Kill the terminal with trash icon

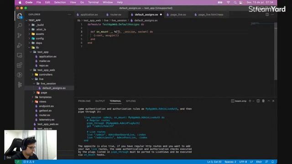click(x=263, y=101)
